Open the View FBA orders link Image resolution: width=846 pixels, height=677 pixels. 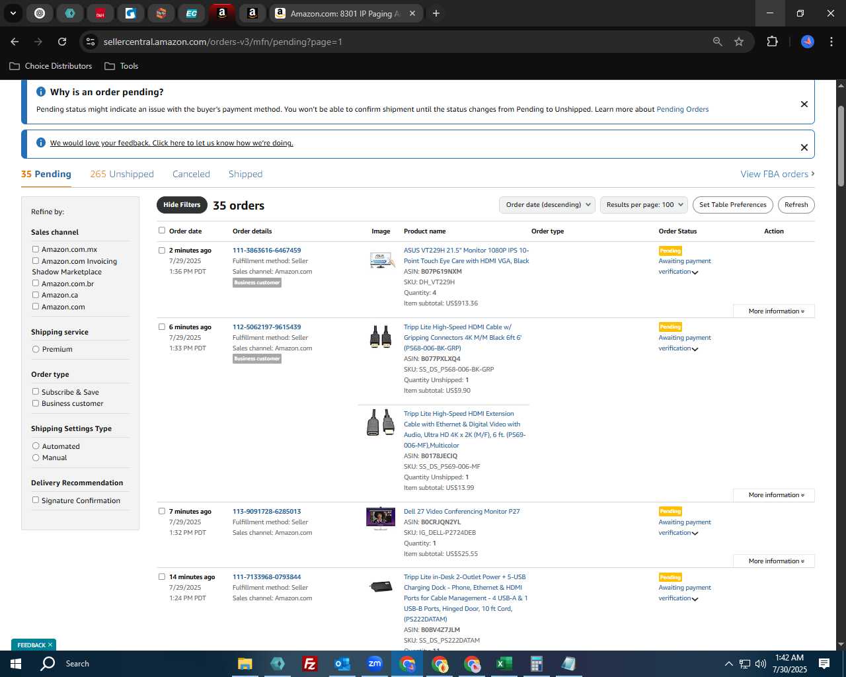click(x=777, y=174)
